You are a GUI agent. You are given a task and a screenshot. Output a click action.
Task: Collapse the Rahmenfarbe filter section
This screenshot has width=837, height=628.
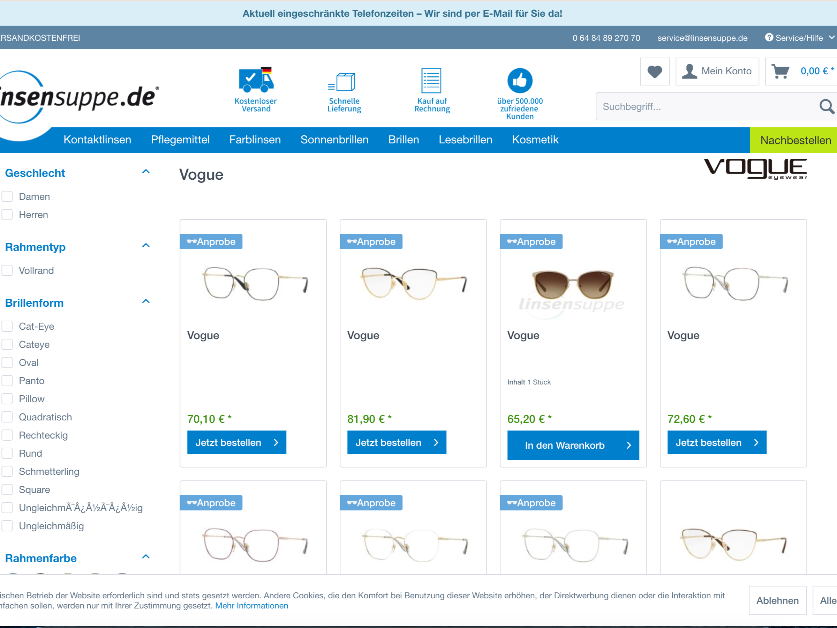click(146, 557)
